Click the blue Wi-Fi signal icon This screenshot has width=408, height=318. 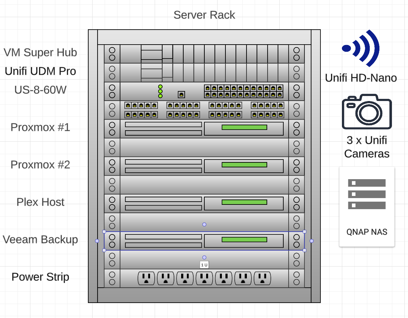(361, 48)
